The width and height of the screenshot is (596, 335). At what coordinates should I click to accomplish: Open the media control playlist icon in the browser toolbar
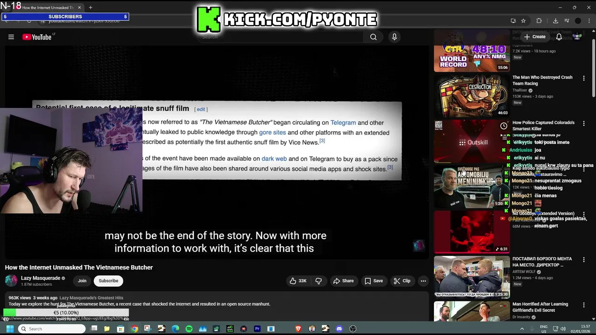point(567,21)
